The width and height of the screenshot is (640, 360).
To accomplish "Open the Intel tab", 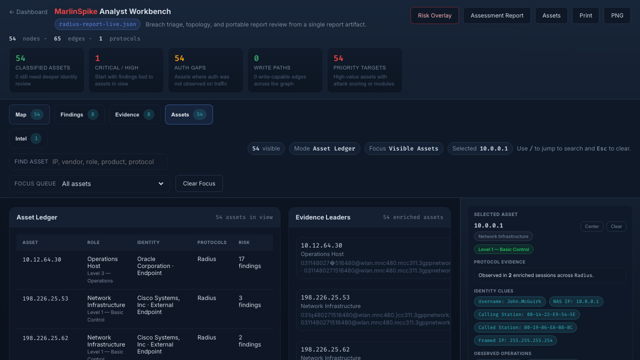I will coord(27,138).
